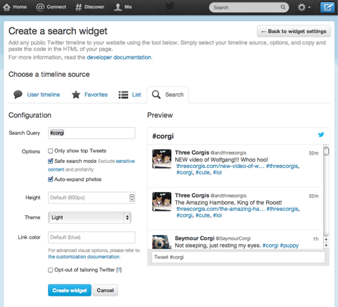Open the developer documentation link
Screen dimensions: 338x307
(119, 57)
